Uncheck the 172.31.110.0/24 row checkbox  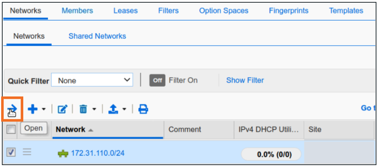click(11, 153)
